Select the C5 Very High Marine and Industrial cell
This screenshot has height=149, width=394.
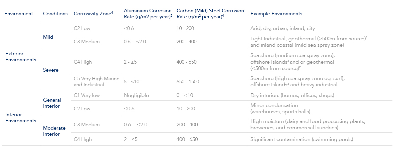[x=94, y=82]
